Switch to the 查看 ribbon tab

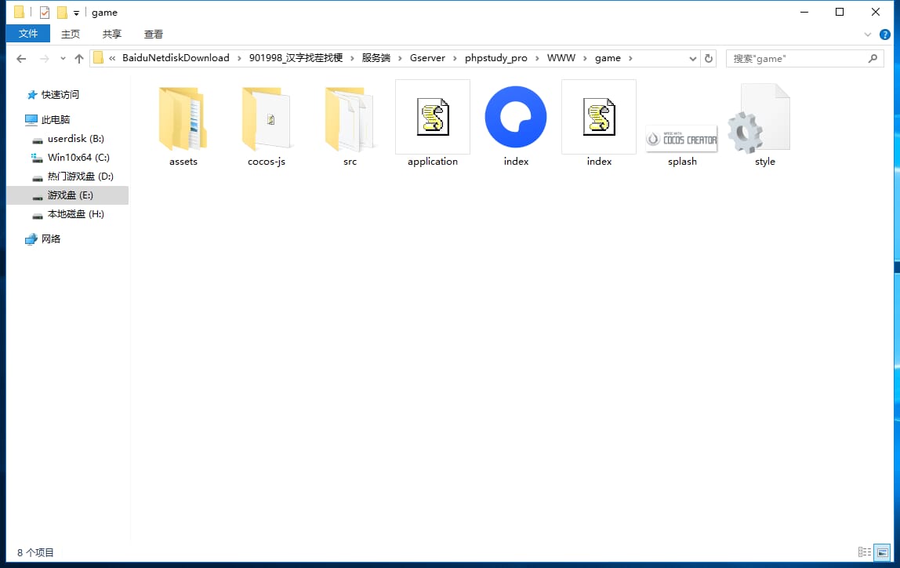pos(154,34)
